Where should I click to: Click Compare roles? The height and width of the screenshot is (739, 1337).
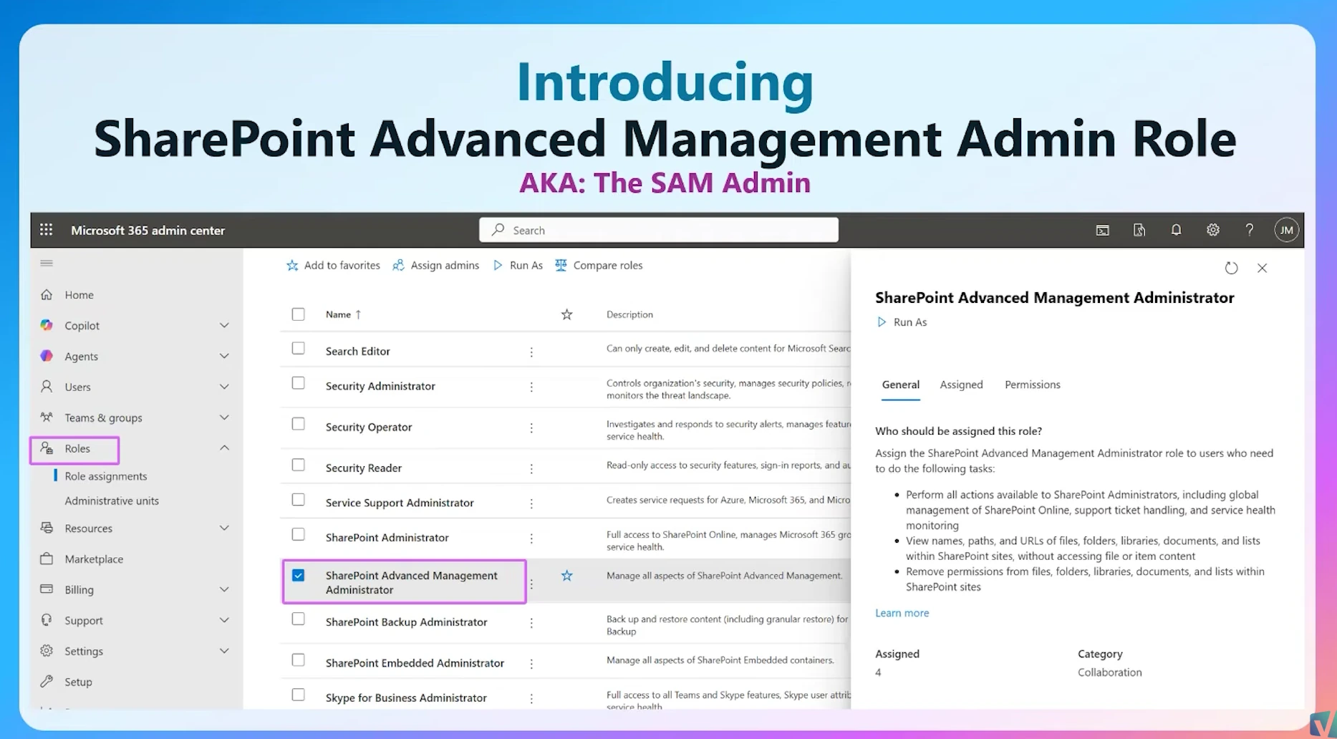[x=599, y=265]
